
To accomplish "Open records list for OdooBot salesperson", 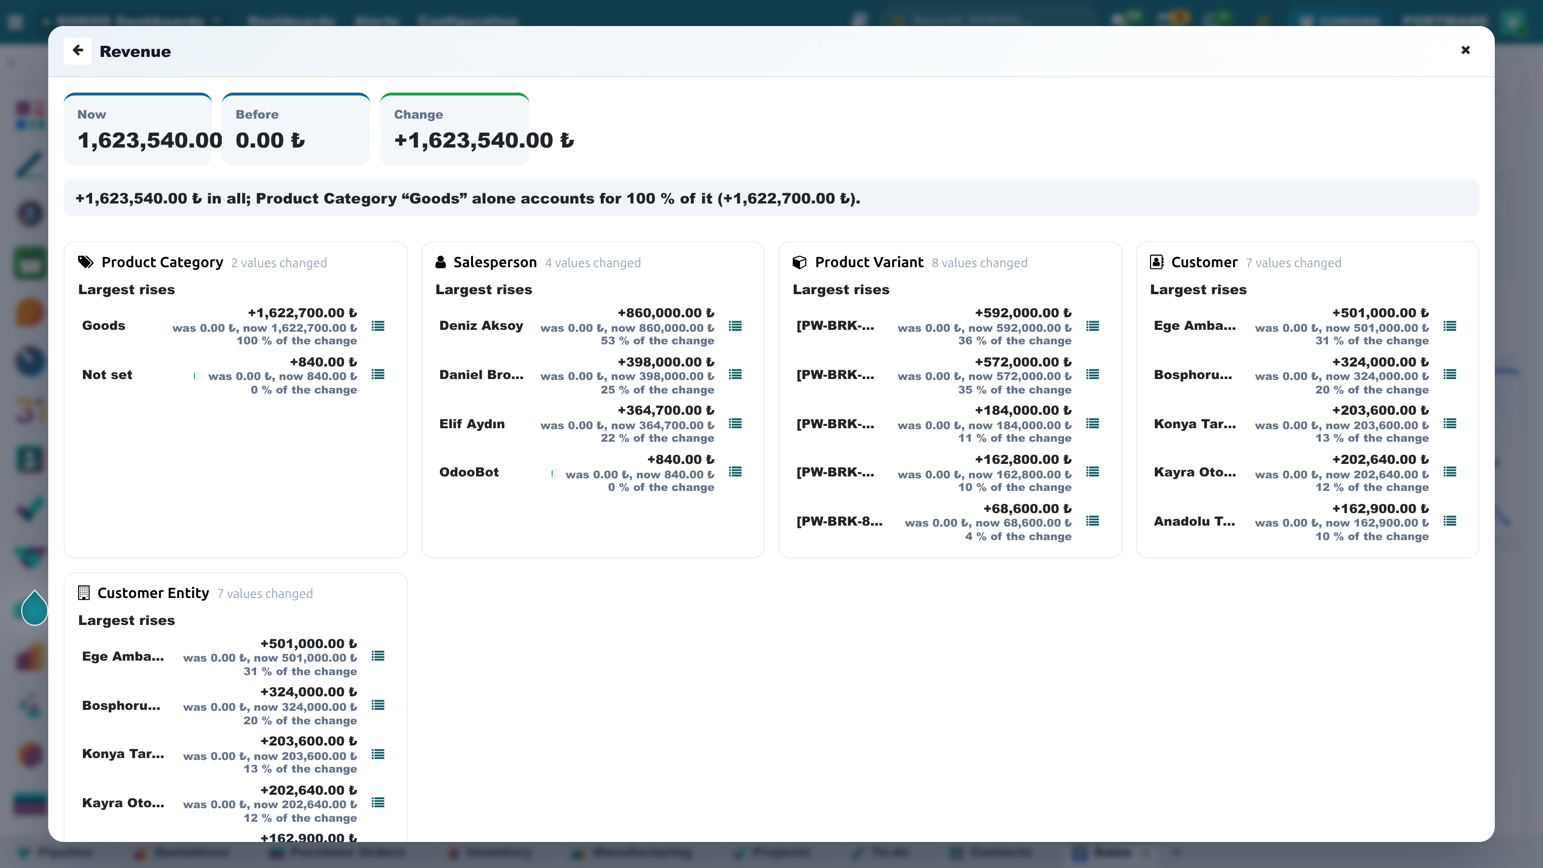I will point(735,472).
